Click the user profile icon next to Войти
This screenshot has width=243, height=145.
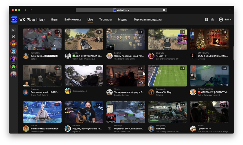tap(221, 19)
